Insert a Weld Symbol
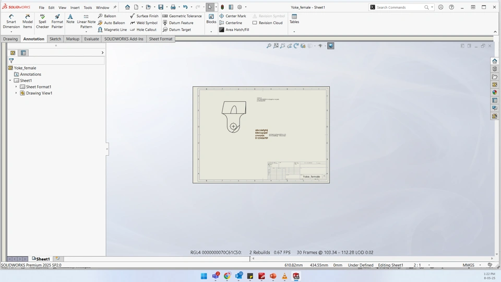This screenshot has width=501, height=282. (x=144, y=22)
